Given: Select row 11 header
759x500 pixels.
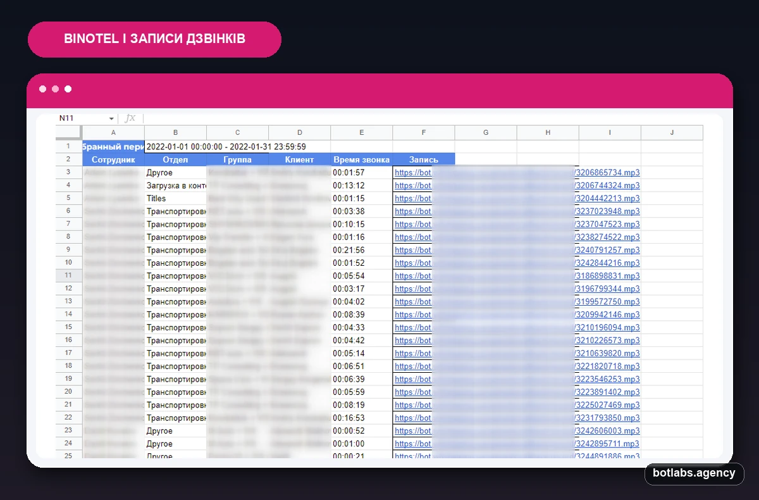Looking at the screenshot, I should pyautogui.click(x=69, y=276).
